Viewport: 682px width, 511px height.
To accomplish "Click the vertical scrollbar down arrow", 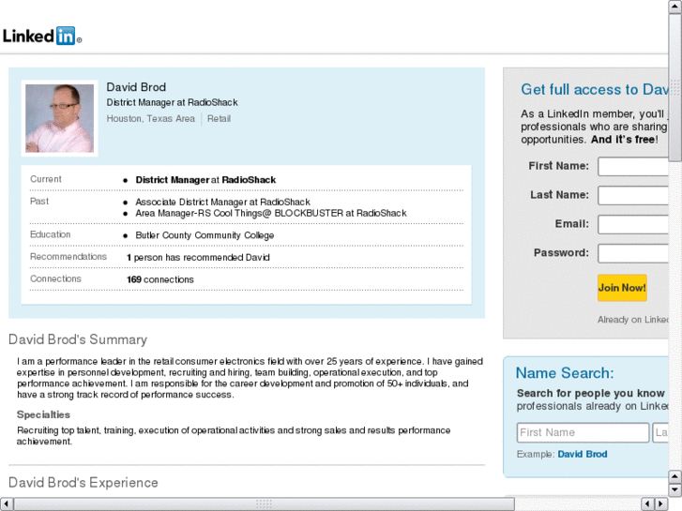I will pos(675,489).
